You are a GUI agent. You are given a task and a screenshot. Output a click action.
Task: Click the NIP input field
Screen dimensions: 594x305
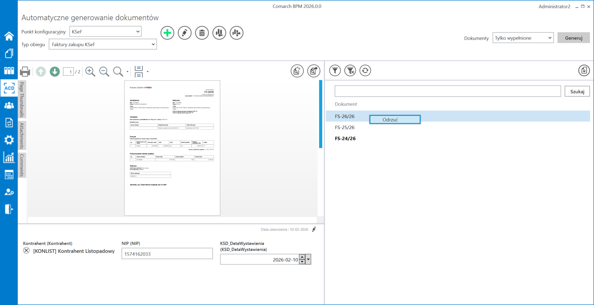pos(167,254)
